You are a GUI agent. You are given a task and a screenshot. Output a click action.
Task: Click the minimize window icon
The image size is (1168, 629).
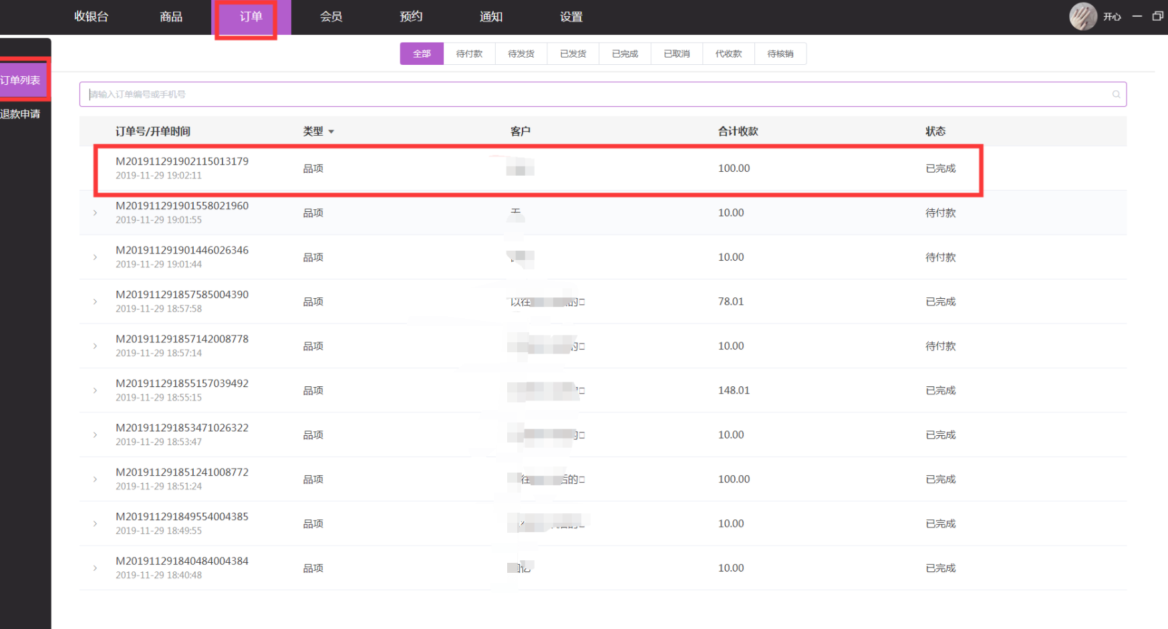tap(1137, 16)
